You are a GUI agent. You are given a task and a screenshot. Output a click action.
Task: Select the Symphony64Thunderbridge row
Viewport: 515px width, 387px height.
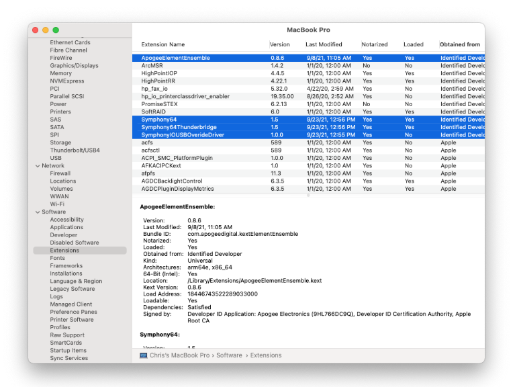308,127
